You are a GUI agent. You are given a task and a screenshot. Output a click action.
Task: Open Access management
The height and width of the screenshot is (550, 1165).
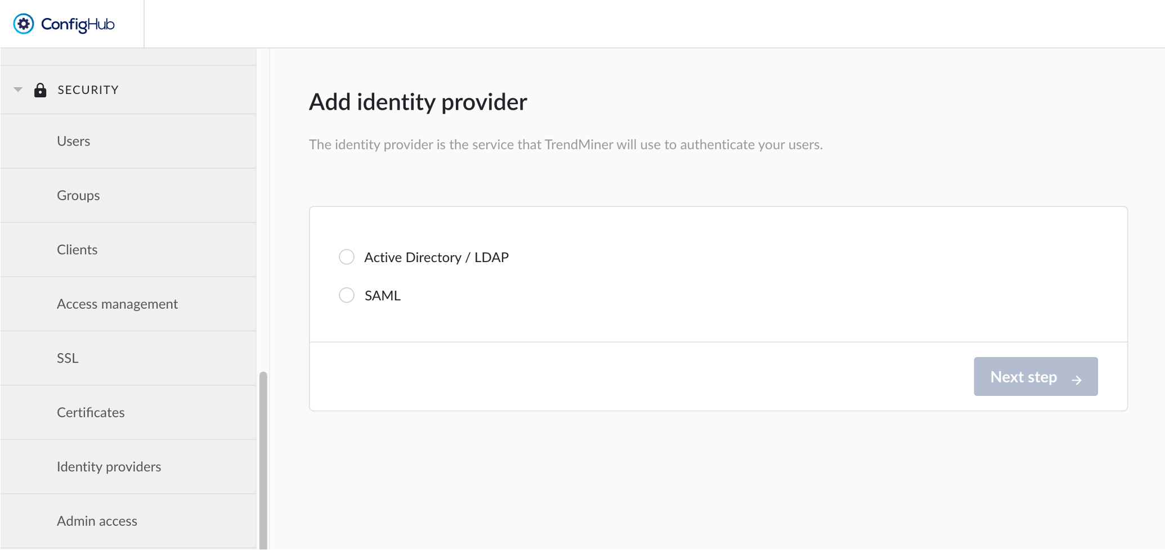coord(117,304)
